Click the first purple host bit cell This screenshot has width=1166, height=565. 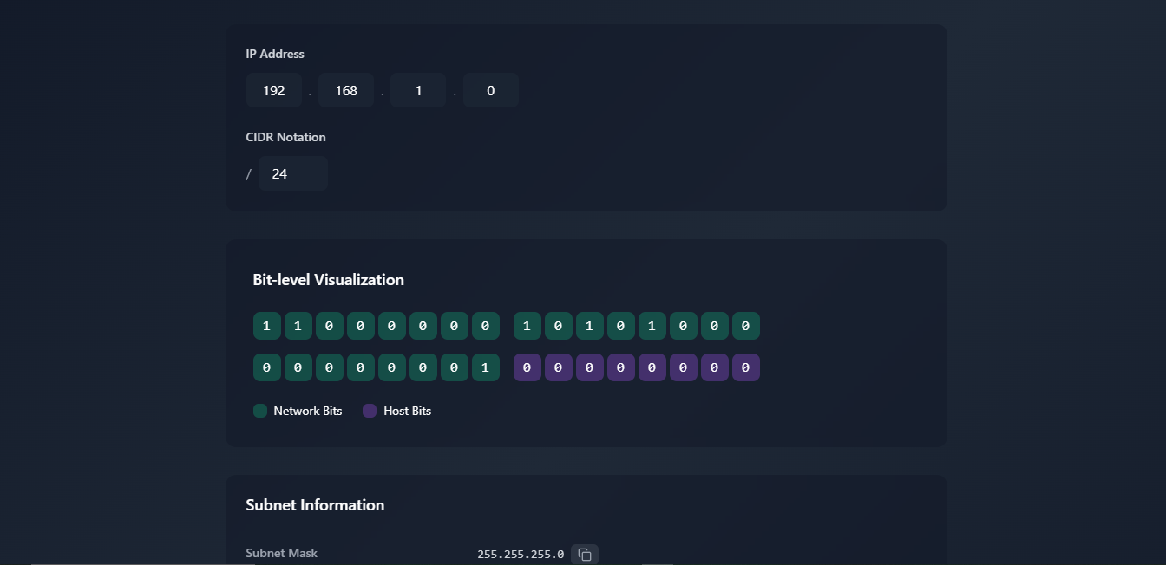pyautogui.click(x=527, y=367)
